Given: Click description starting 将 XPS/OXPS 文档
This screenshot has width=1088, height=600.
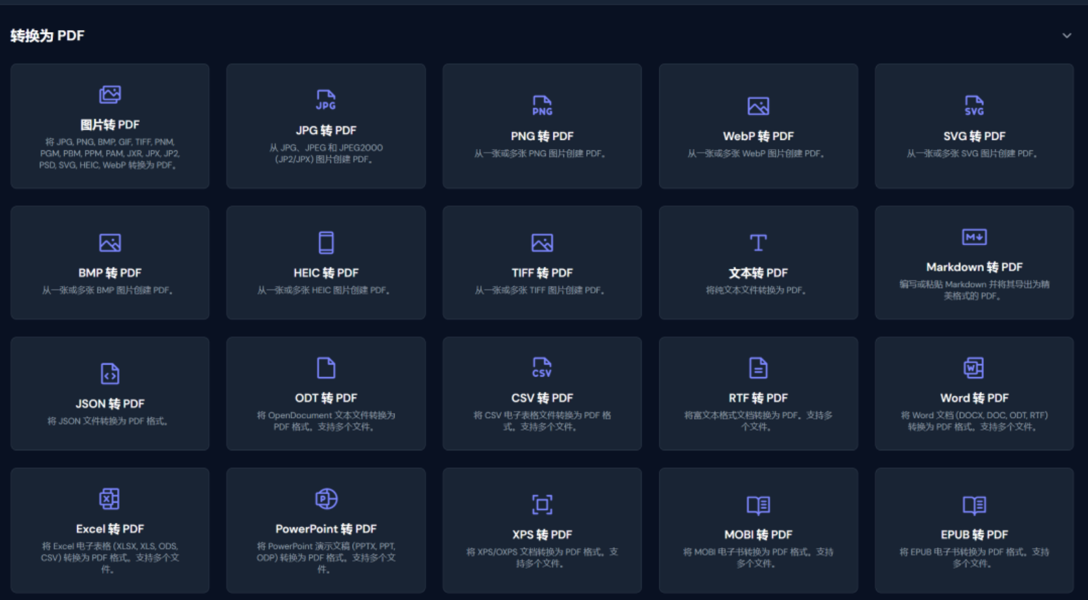Looking at the screenshot, I should coord(542,558).
